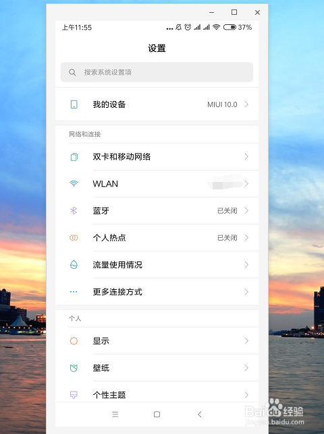This screenshot has height=434, width=324.
Task: Click the 37% battery percentage
Action: click(245, 27)
